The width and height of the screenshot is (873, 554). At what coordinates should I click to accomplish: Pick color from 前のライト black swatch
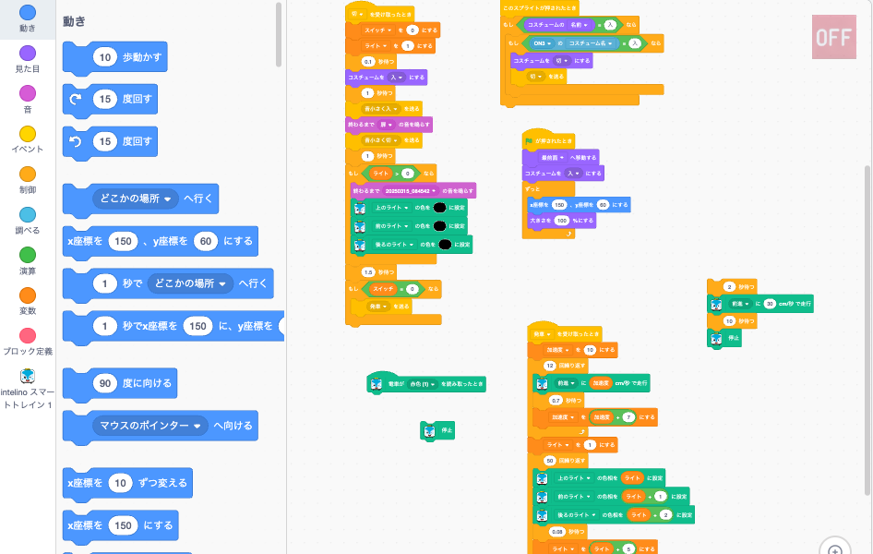pyautogui.click(x=440, y=226)
